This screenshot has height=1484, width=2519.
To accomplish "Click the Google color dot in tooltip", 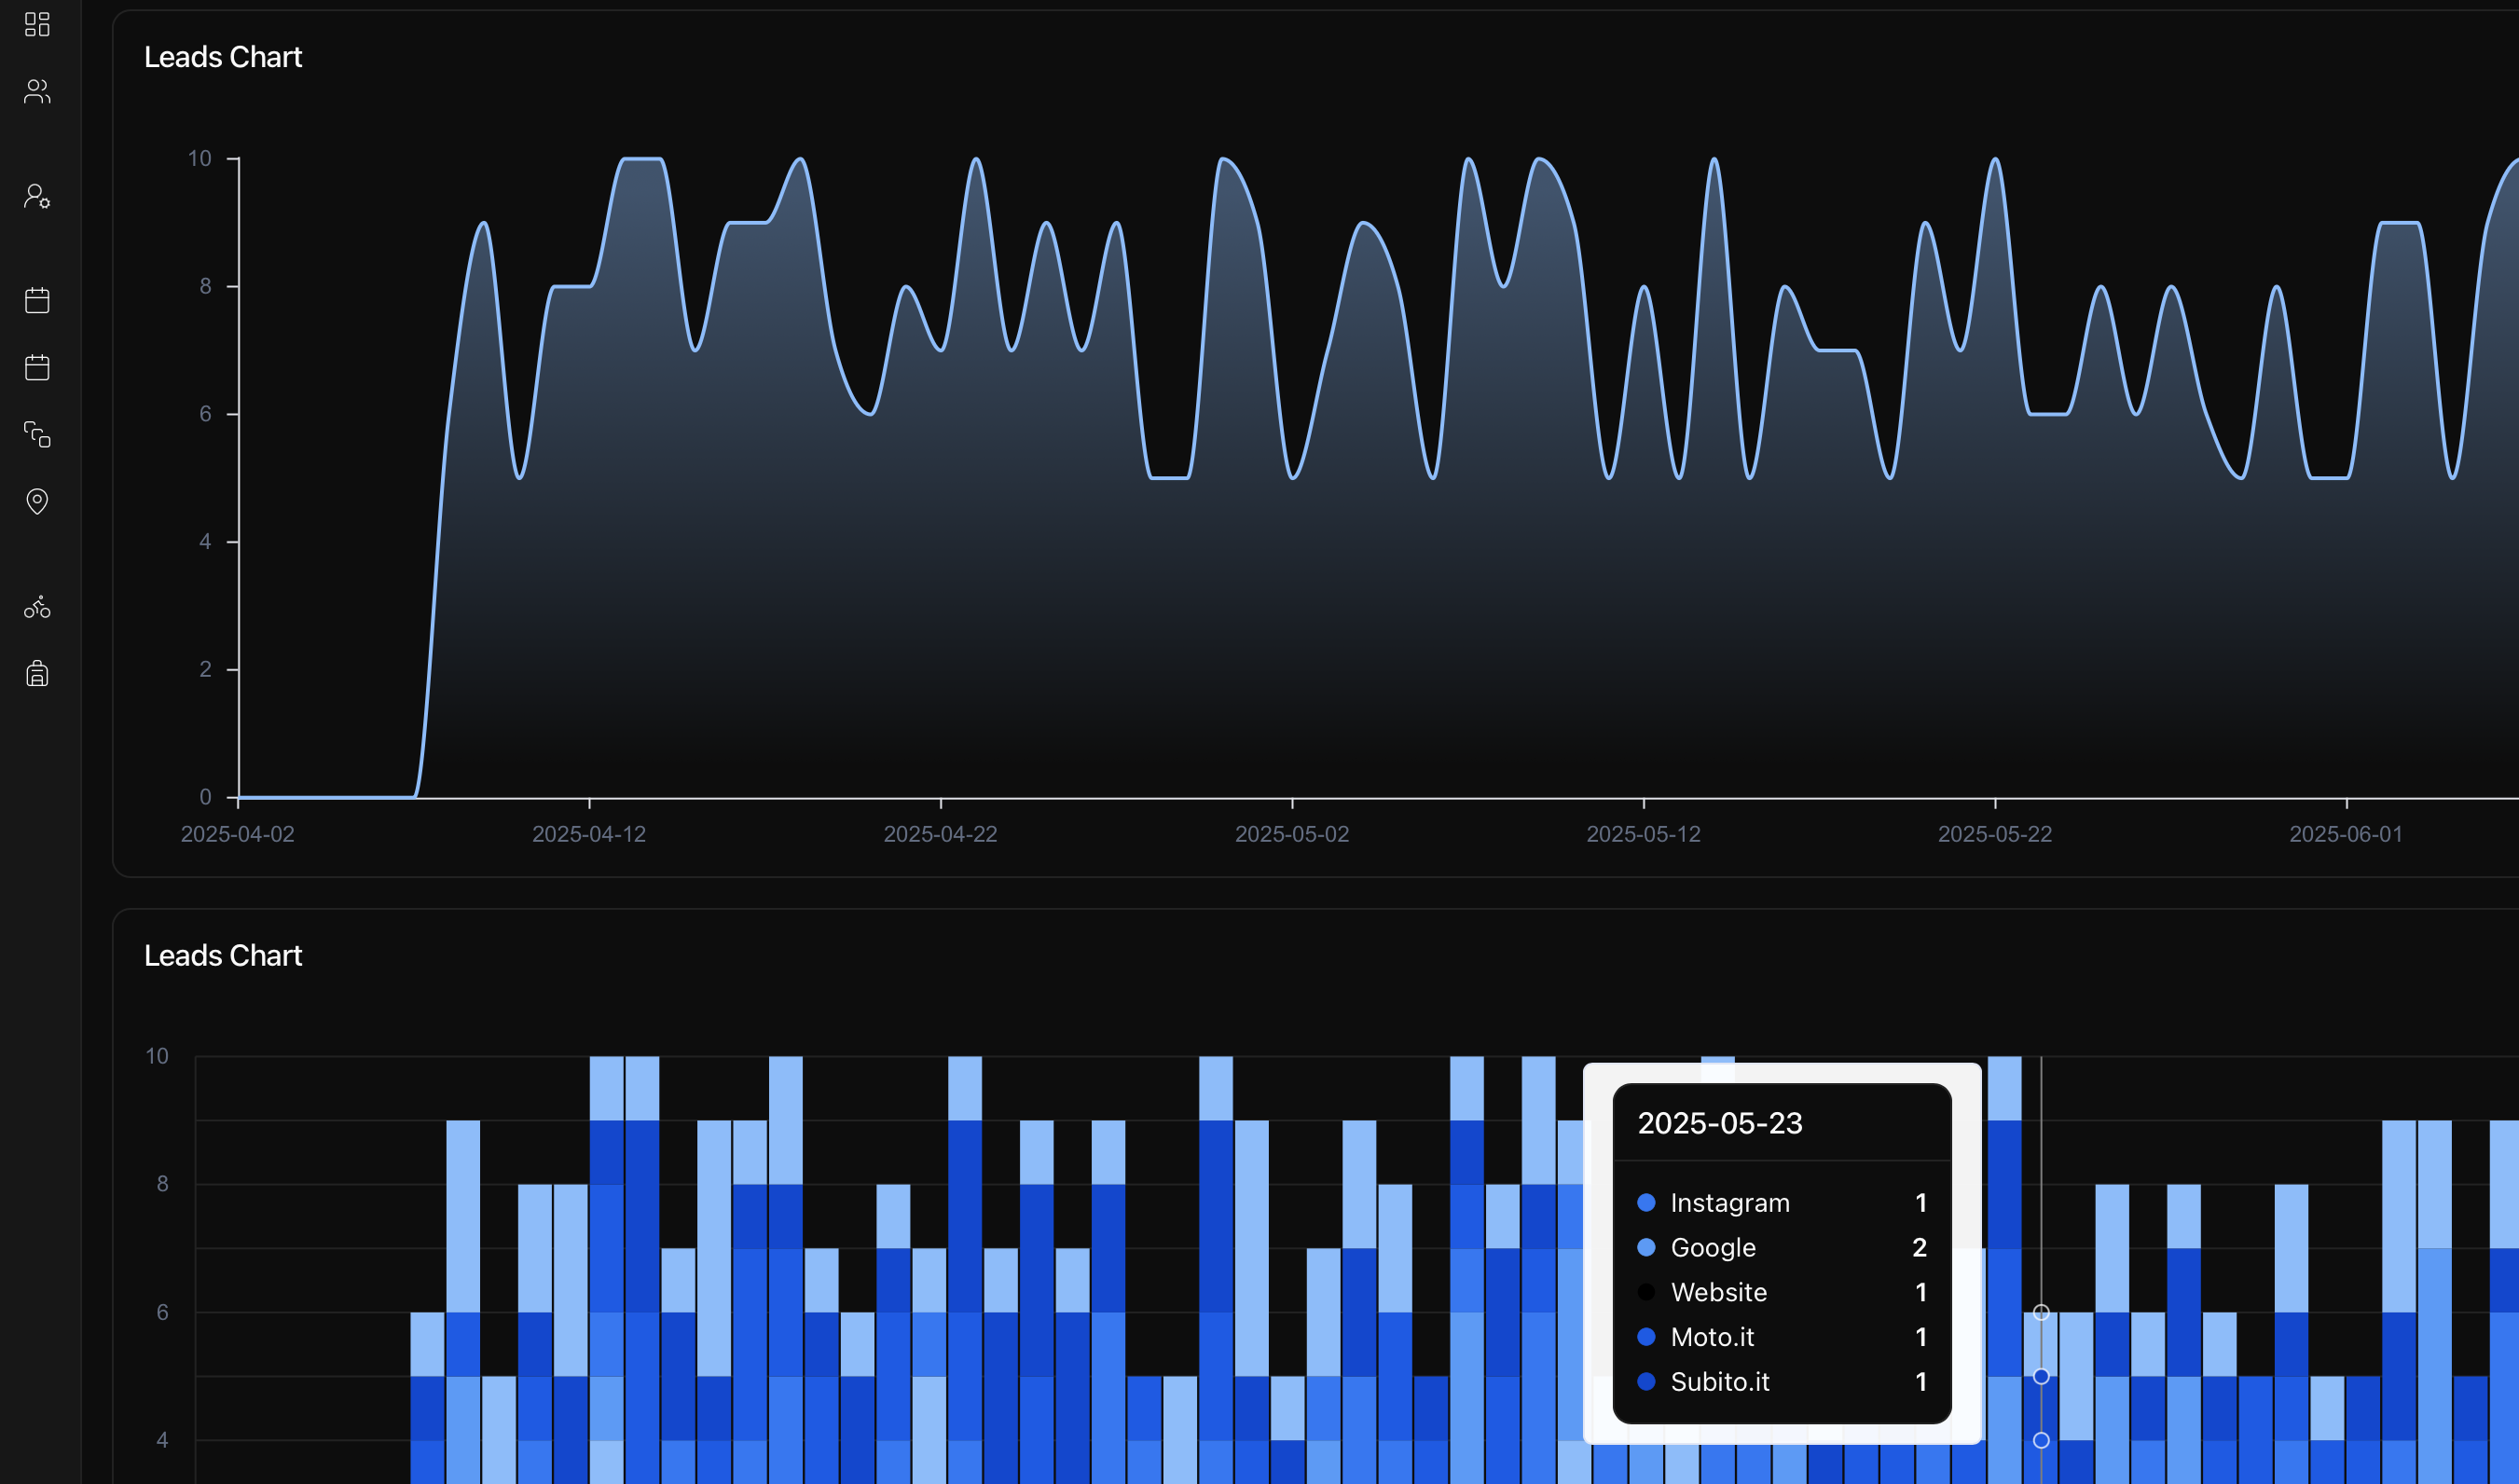I will (x=1646, y=1247).
